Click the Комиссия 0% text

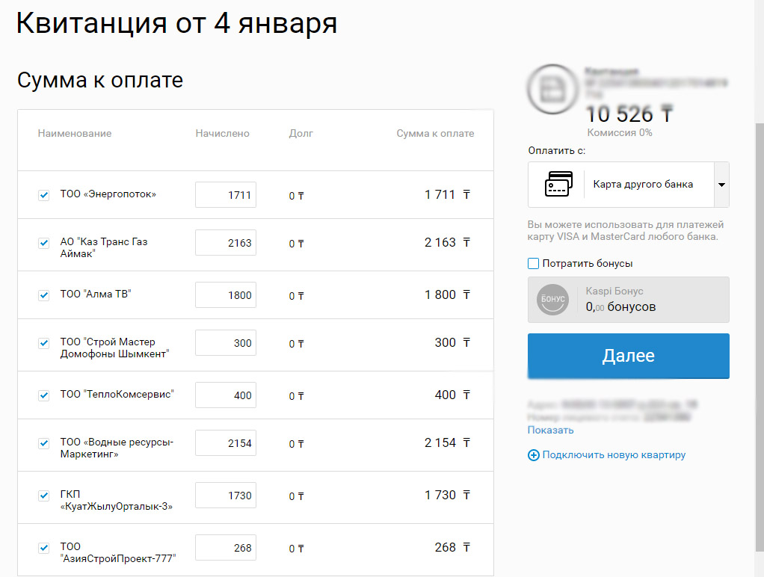pos(619,132)
